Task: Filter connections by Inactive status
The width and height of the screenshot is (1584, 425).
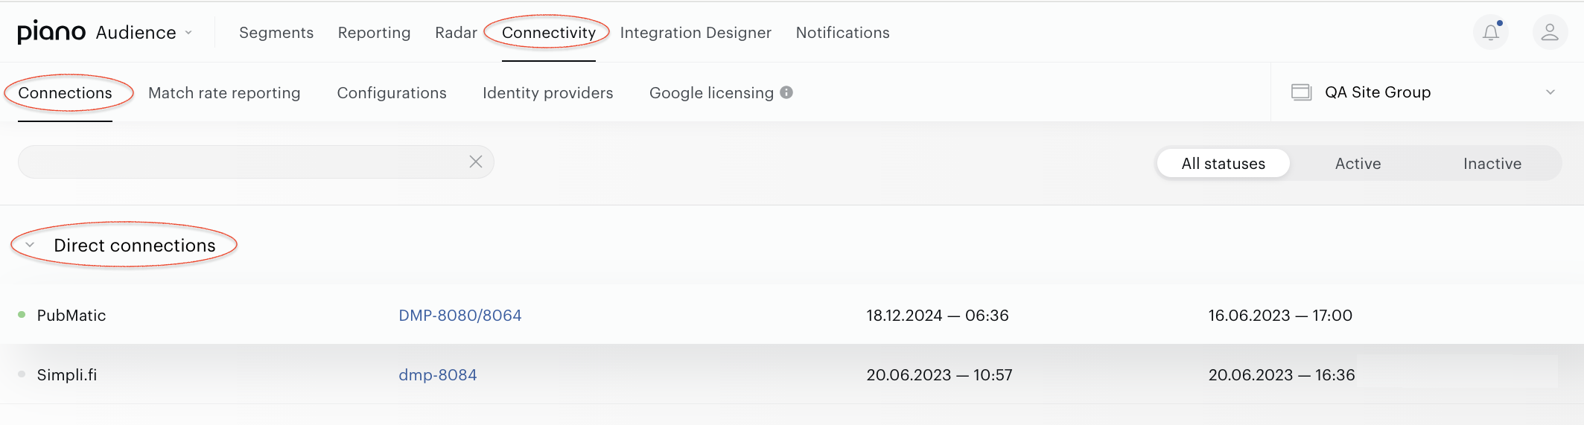Action: [1492, 163]
